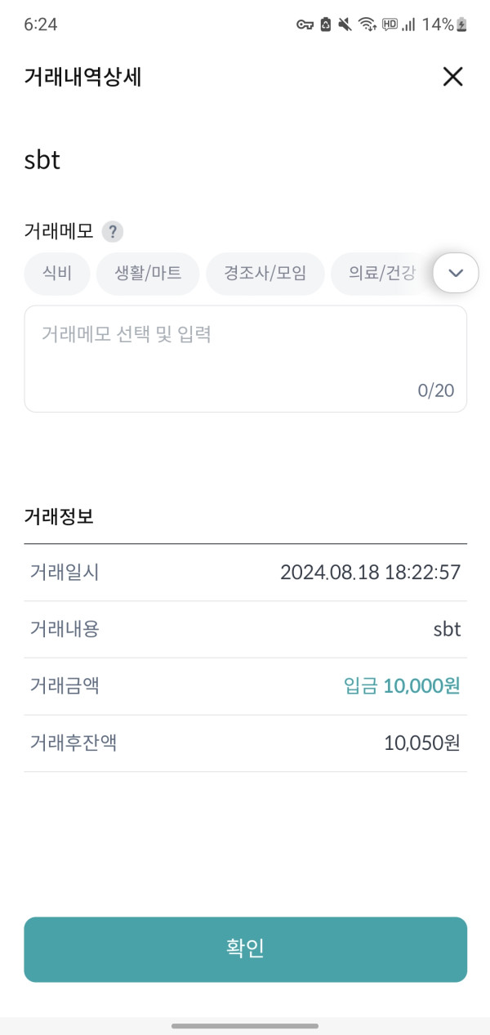Tap the VPN key status icon
This screenshot has height=1035, width=490.
(305, 25)
